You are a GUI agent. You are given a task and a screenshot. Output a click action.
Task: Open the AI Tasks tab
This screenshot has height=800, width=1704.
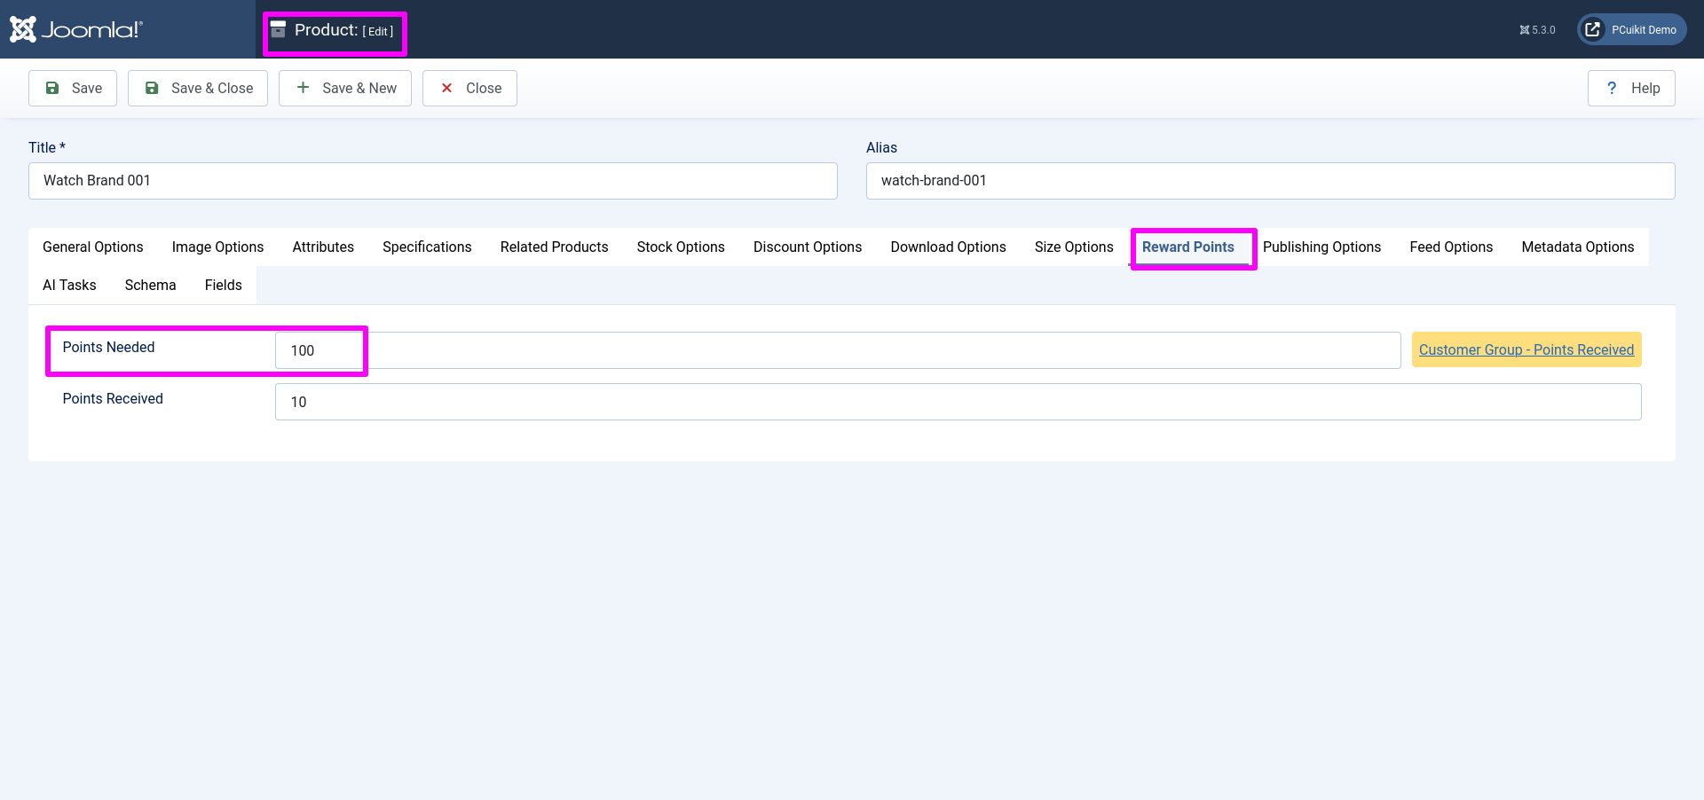69,285
